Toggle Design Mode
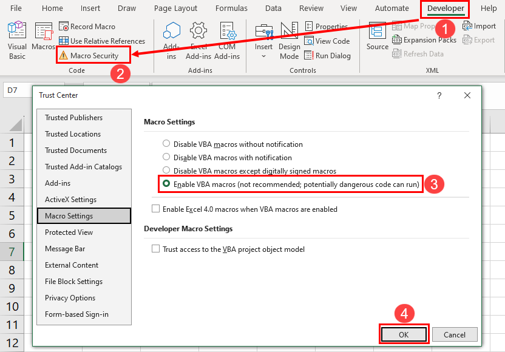This screenshot has width=505, height=352. [x=289, y=40]
